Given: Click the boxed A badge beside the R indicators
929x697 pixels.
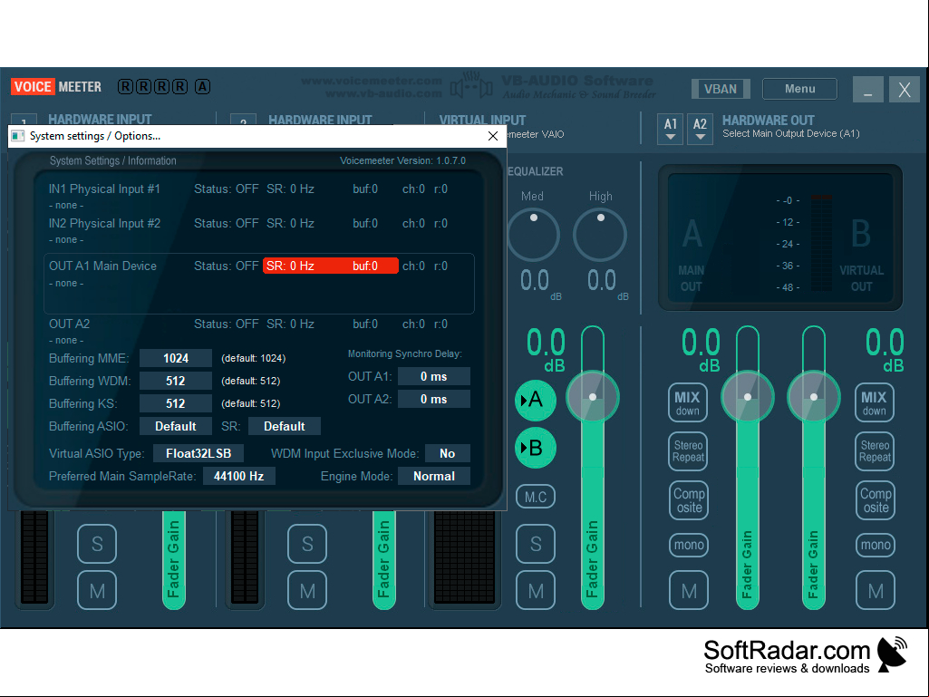Looking at the screenshot, I should [x=203, y=87].
